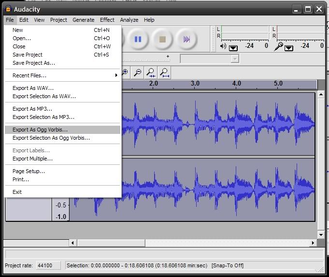Open the Help menu
Screen dimensions: 329x277
pyautogui.click(x=149, y=20)
